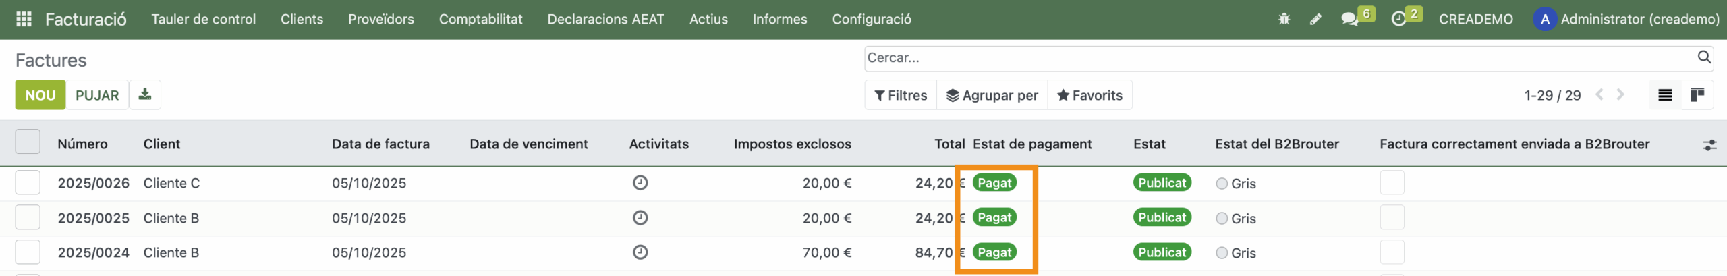Click the search magnifier icon
This screenshot has width=1727, height=276.
1704,58
